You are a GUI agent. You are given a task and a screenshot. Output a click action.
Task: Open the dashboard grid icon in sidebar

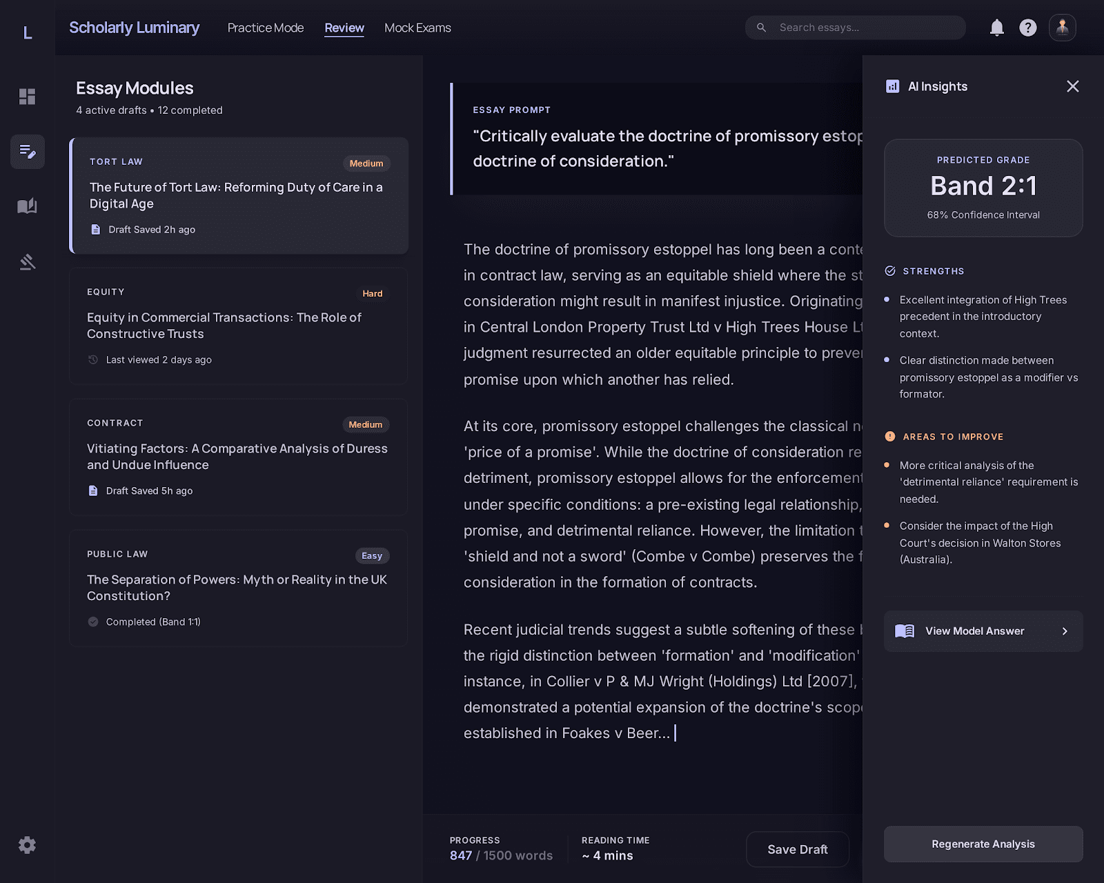[27, 97]
